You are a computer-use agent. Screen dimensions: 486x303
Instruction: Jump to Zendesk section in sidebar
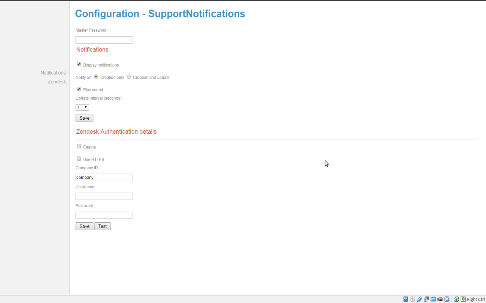coord(57,82)
